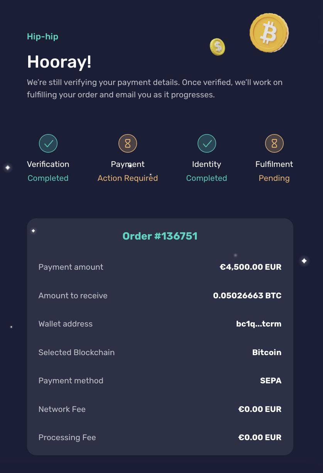Click the Network Fee €0.00 value

pyautogui.click(x=260, y=409)
